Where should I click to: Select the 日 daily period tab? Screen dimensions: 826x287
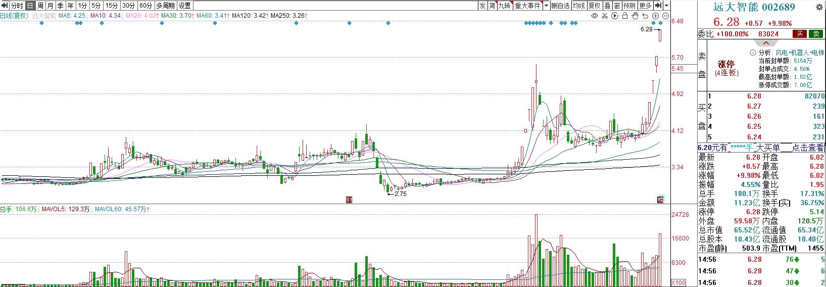pyautogui.click(x=30, y=6)
